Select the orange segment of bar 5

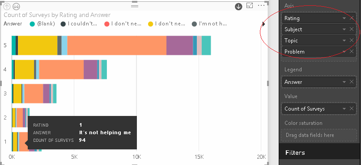(x=117, y=45)
